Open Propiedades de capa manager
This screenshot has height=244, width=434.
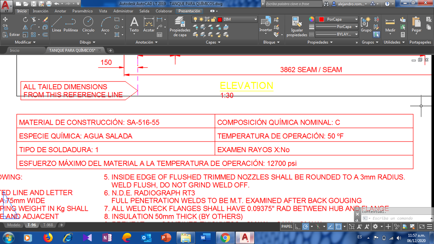[180, 27]
